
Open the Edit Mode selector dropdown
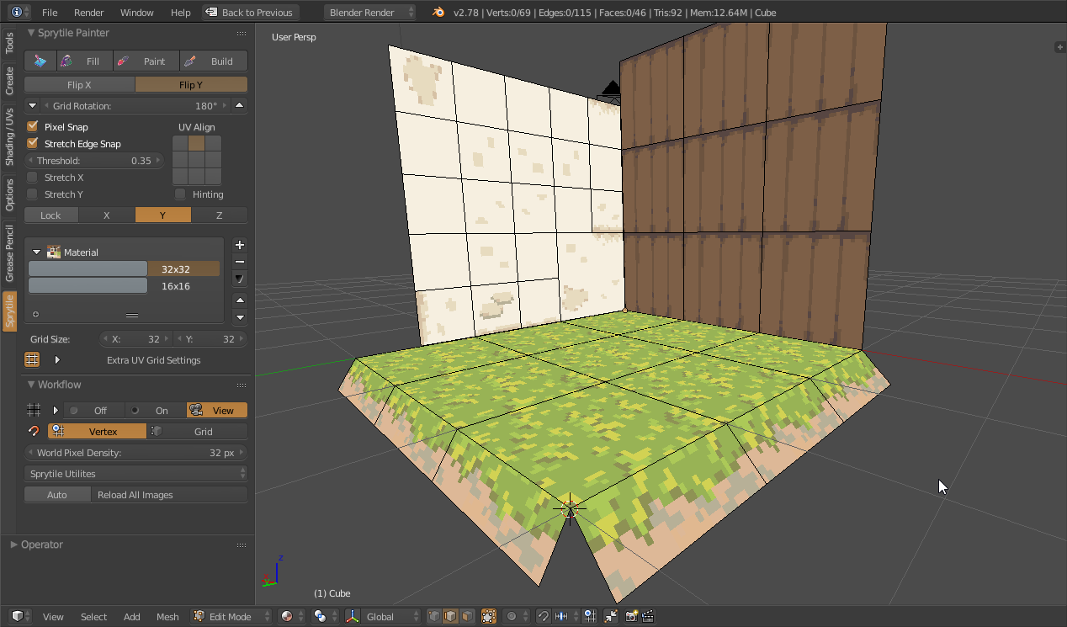click(x=231, y=616)
